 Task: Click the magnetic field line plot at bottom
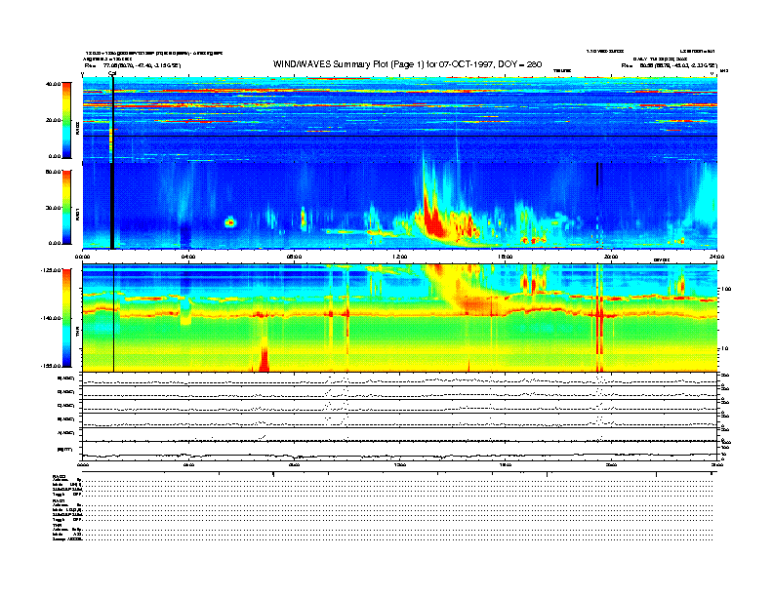400,451
